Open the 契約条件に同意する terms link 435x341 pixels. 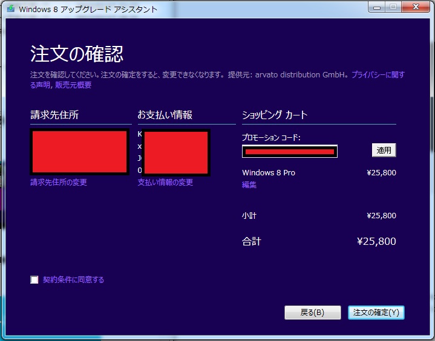[74, 279]
